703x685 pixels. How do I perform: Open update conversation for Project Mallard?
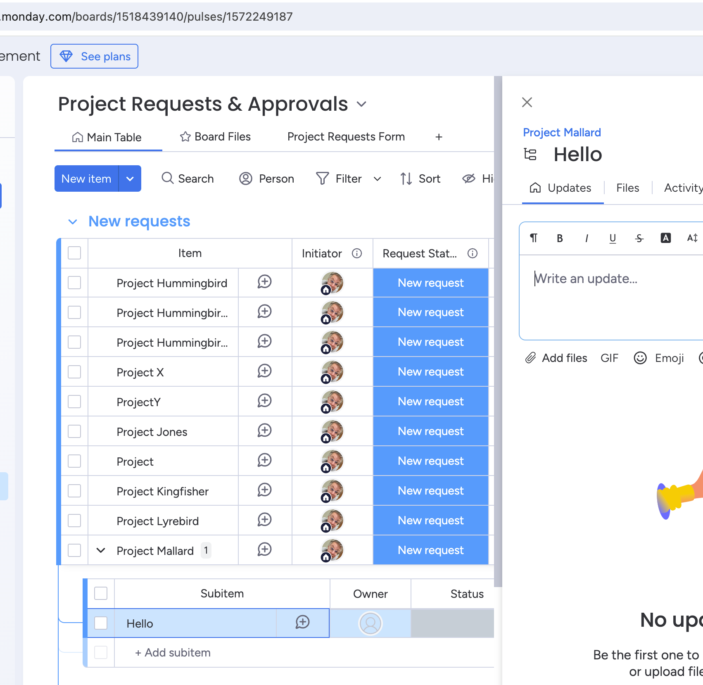point(264,550)
